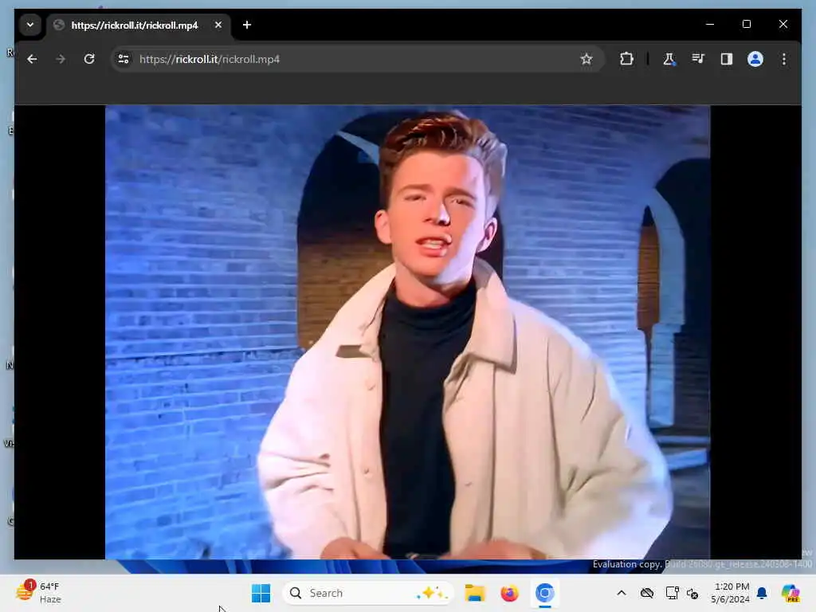Select the Chrome taskbar icon

(544, 593)
